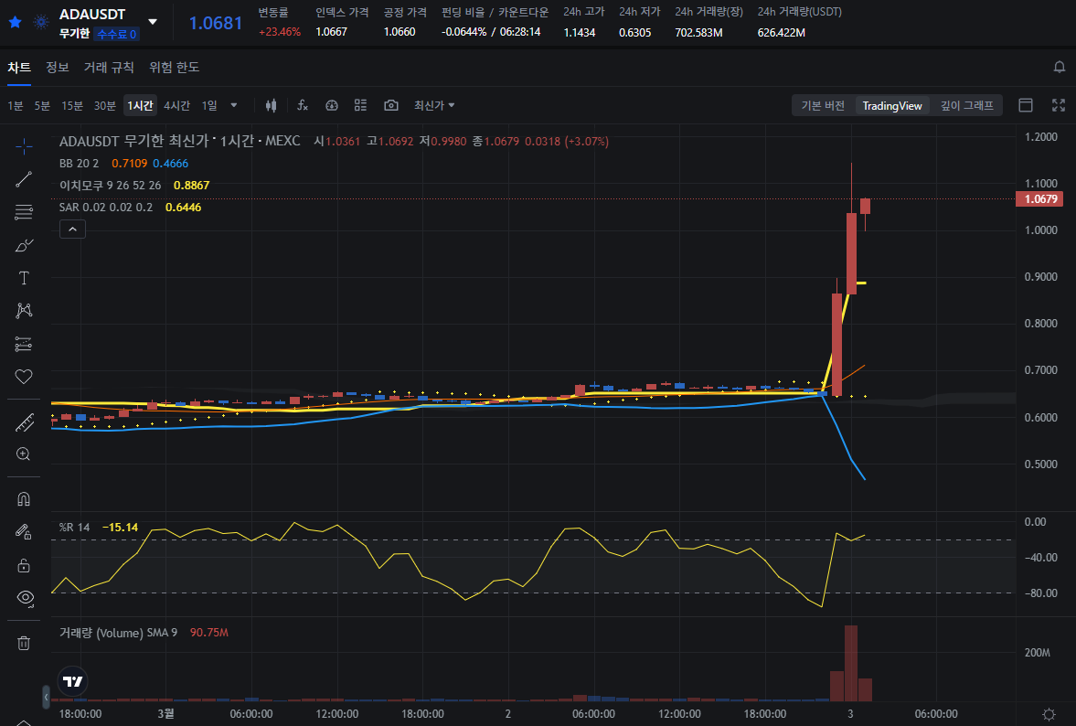
Task: Open 거래 규칙 tab
Action: (109, 68)
